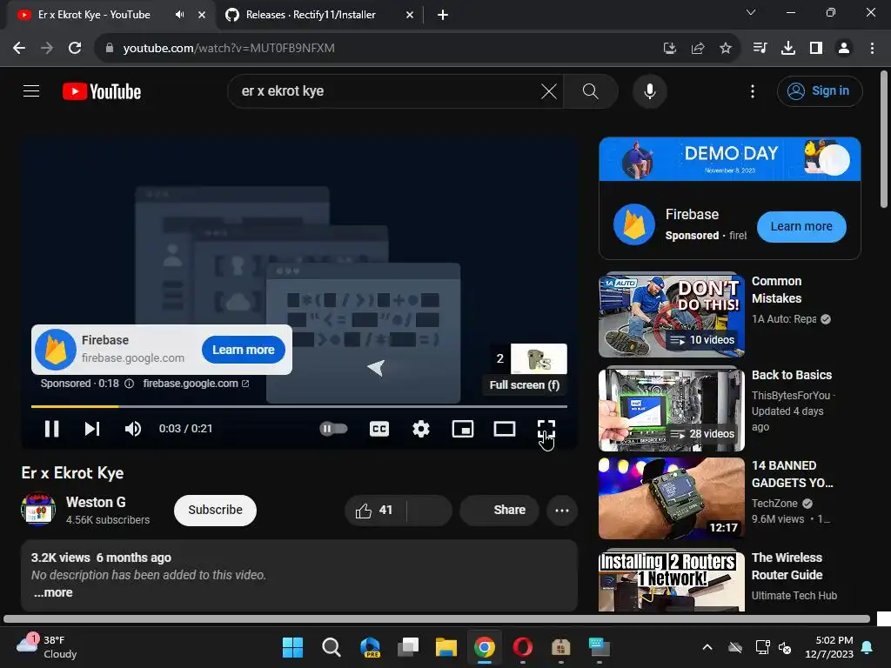This screenshot has height=668, width=891.
Task: Open Chrome downloads
Action: coord(787,49)
